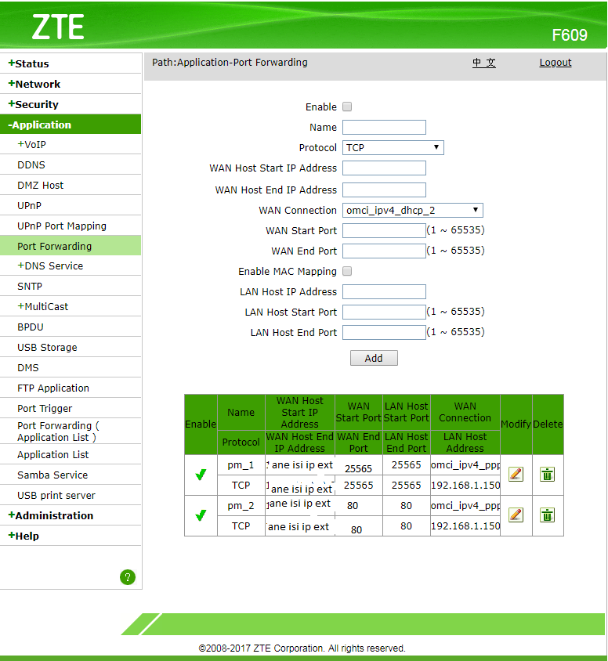Expand the Administration menu section
This screenshot has width=608, height=661.
(53, 516)
